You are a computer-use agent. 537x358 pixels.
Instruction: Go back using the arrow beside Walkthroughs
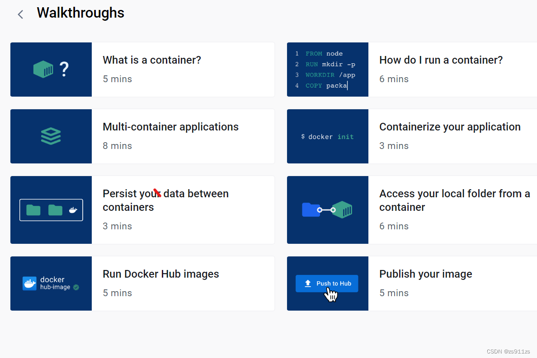pyautogui.click(x=20, y=14)
